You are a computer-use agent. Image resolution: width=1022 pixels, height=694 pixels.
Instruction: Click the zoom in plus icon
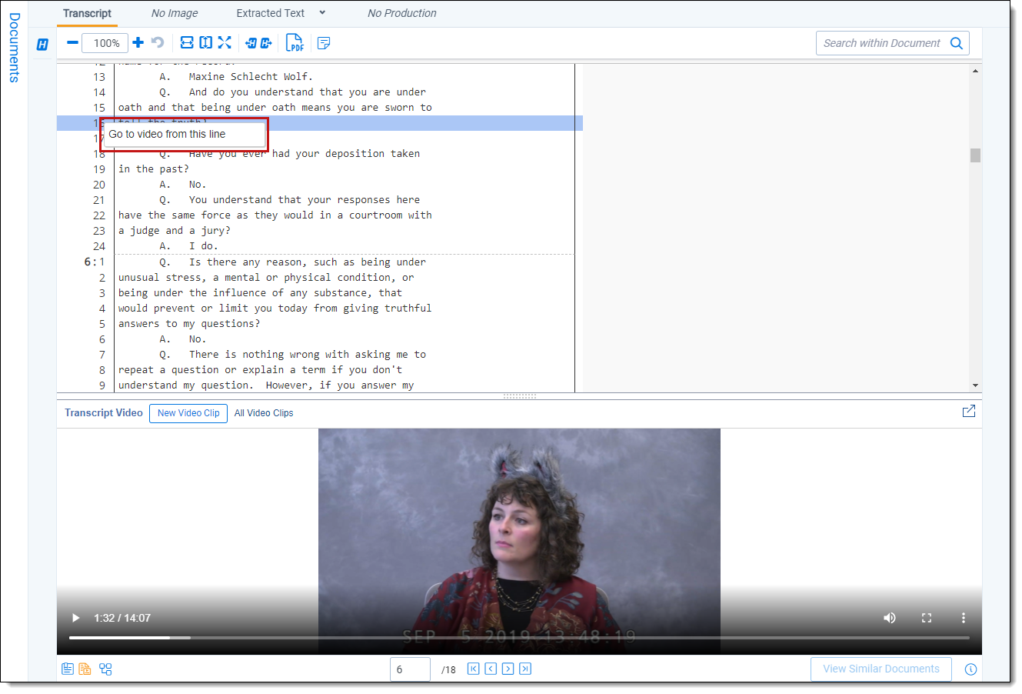point(138,43)
